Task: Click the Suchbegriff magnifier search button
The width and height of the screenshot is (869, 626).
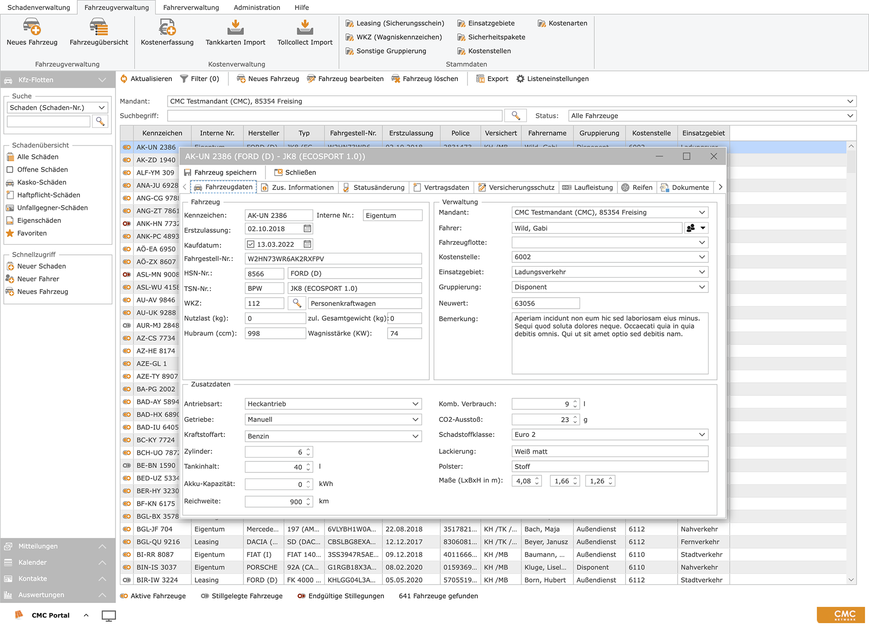Action: pos(516,115)
